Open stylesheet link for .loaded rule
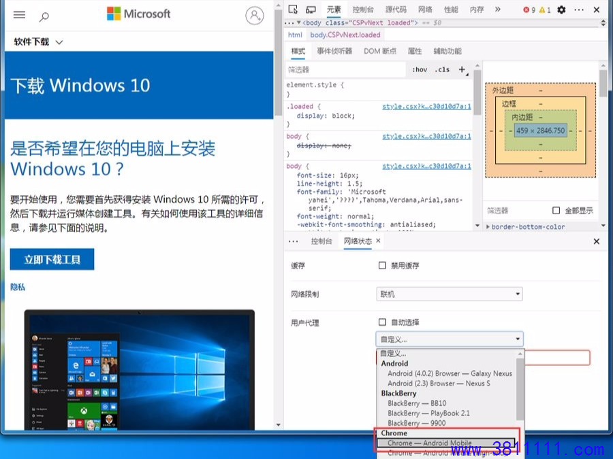Screen dimensions: 613x459 (426, 106)
